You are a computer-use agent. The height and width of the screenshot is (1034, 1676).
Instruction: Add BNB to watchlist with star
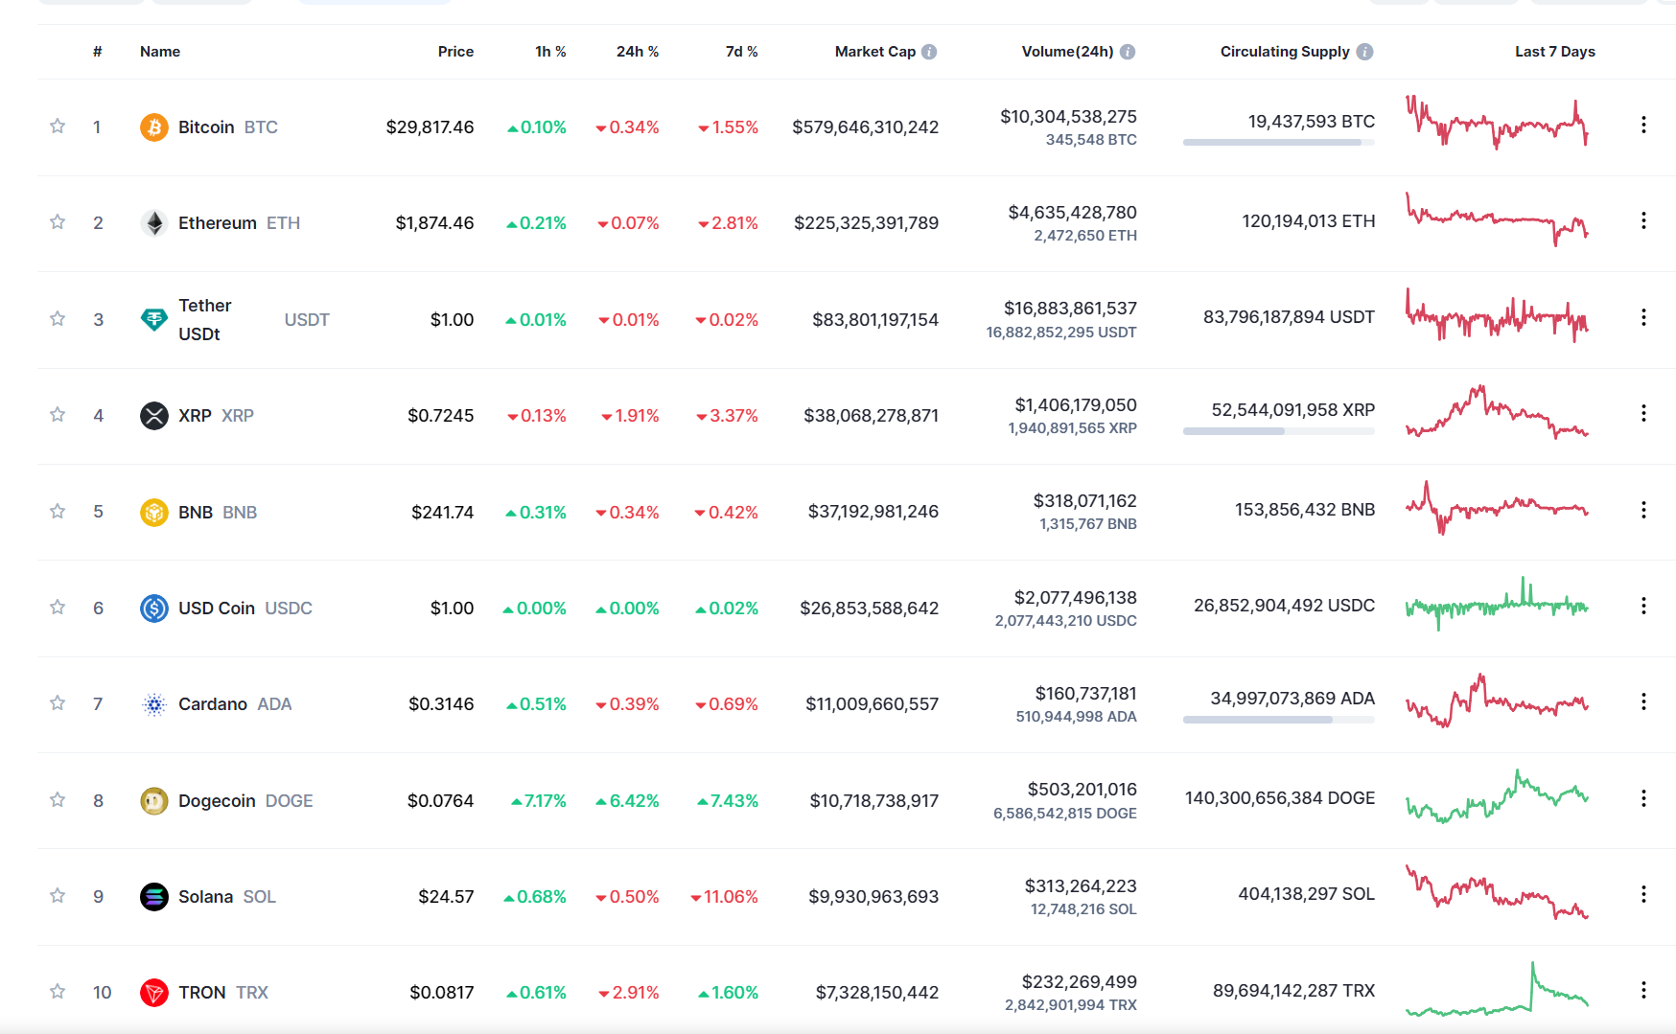58,512
